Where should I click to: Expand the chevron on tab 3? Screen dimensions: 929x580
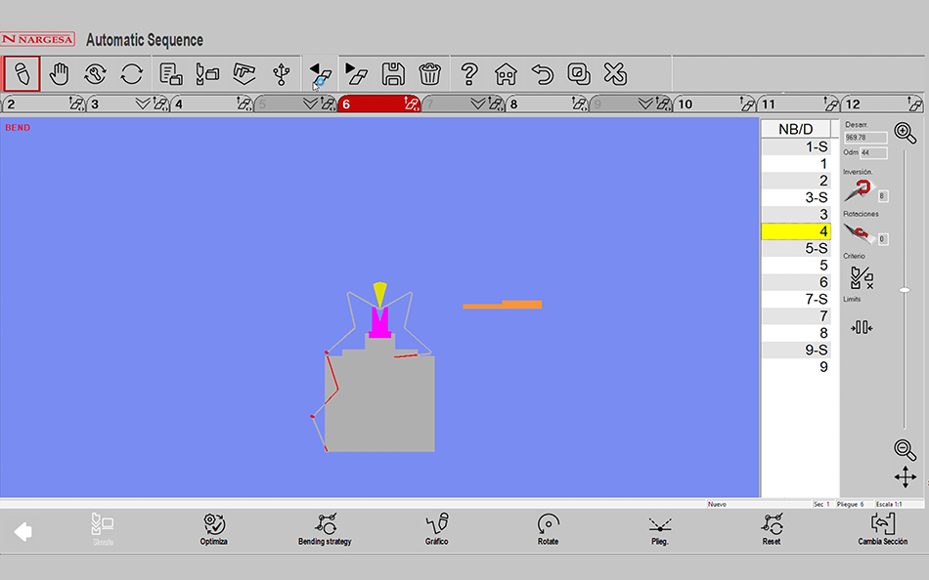143,104
